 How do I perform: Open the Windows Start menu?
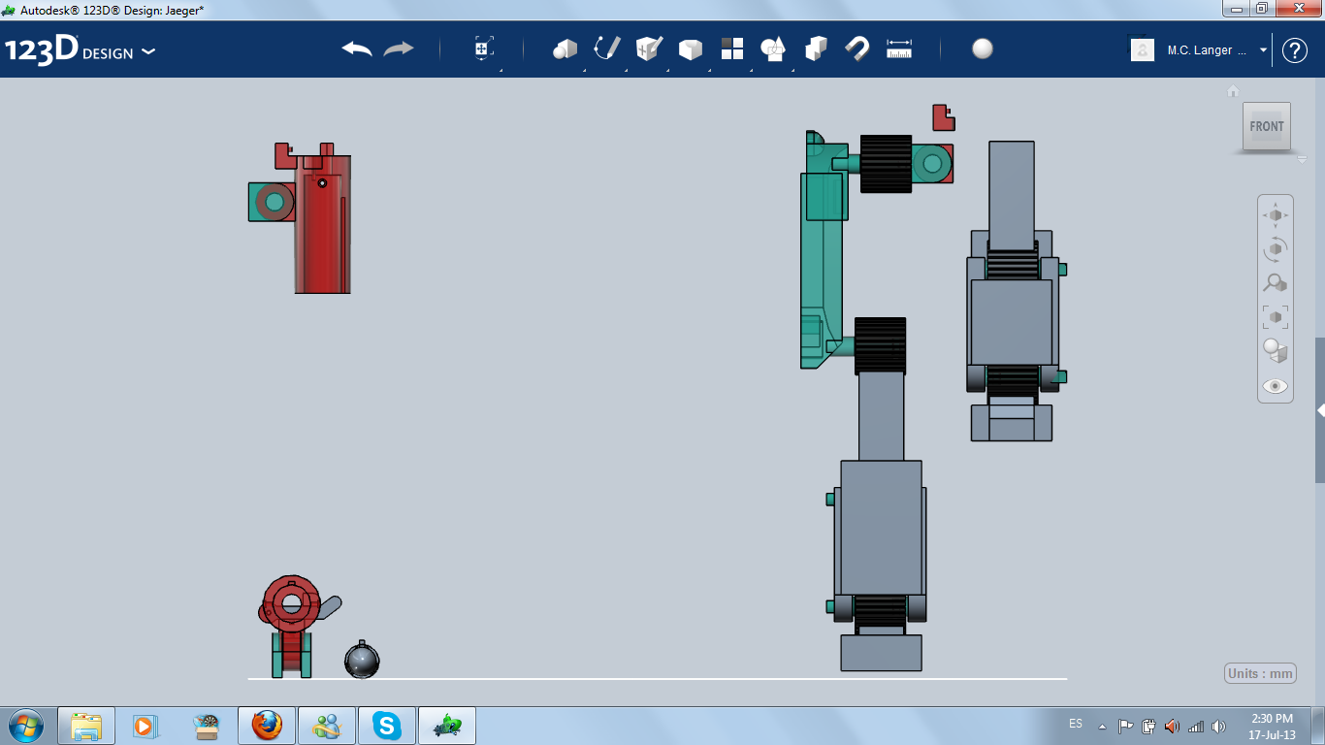point(24,725)
